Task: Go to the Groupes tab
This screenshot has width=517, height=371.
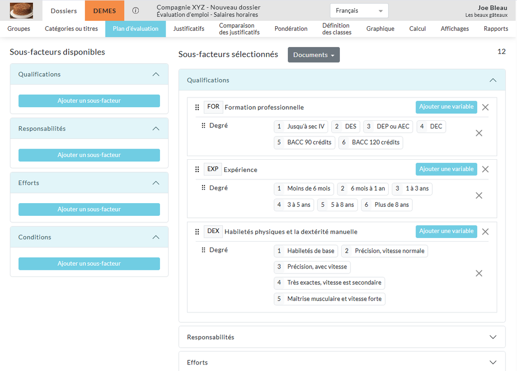Action: pyautogui.click(x=19, y=29)
